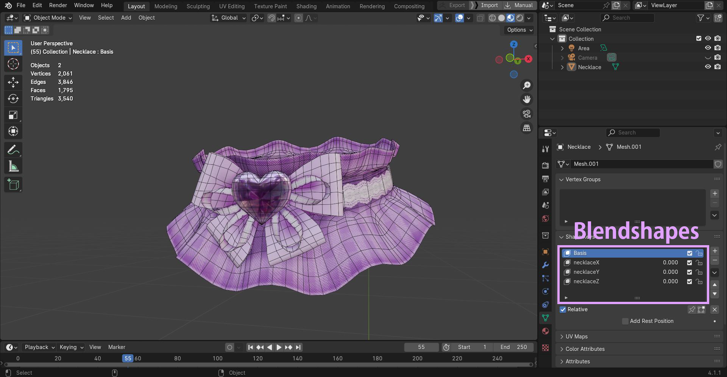Hide the Area light in the outliner
727x377 pixels.
(708, 48)
